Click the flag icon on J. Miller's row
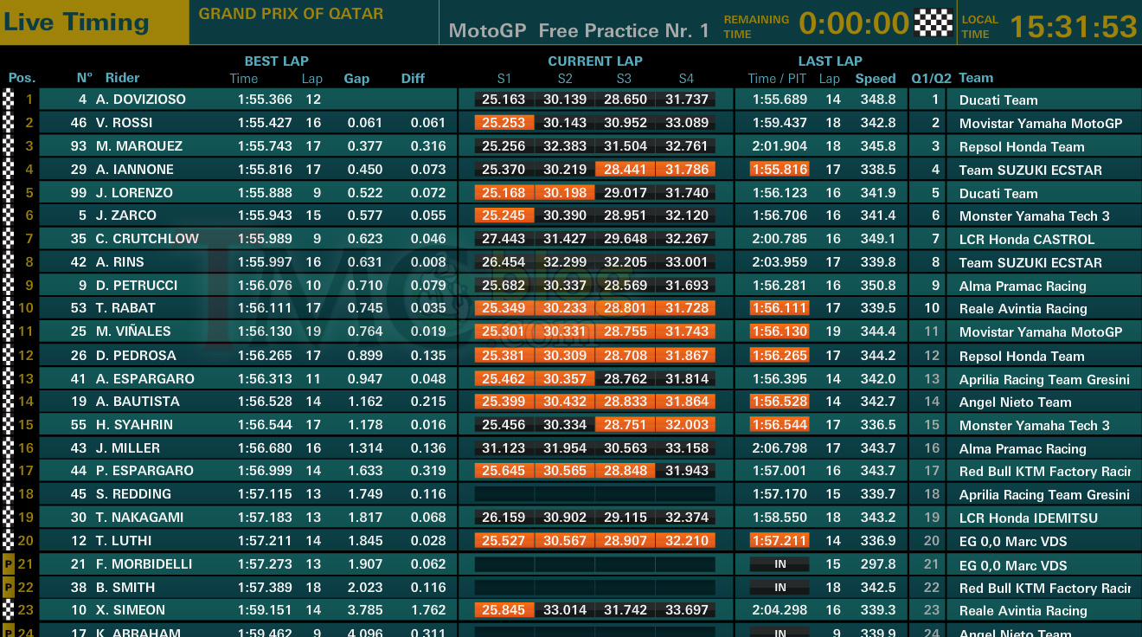Image resolution: width=1142 pixels, height=637 pixels. (9, 447)
